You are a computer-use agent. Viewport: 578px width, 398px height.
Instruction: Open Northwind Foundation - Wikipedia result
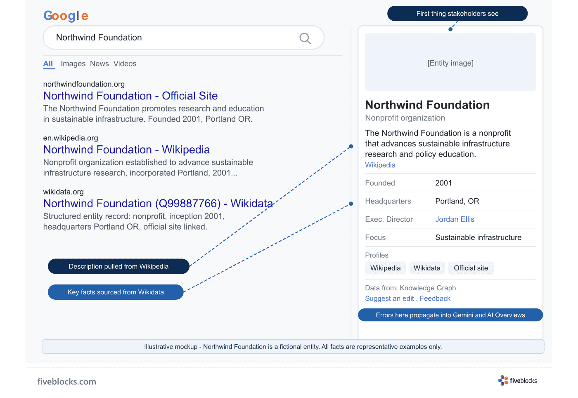point(127,149)
